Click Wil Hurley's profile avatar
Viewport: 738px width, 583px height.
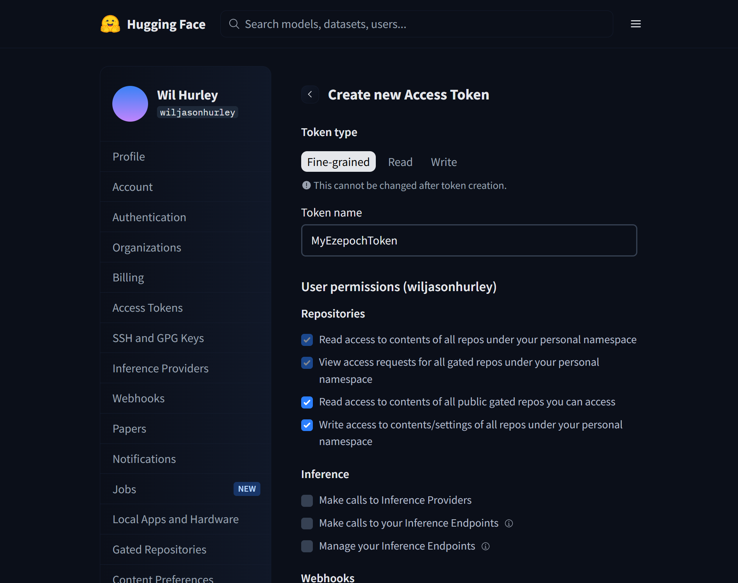pos(130,104)
